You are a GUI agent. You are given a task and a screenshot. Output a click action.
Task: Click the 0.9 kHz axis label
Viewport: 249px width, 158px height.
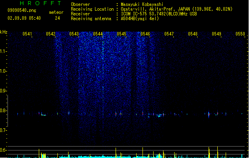tap(3, 91)
